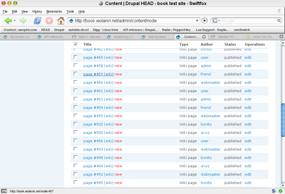
Task: Reload the current page
Action: click(37, 21)
